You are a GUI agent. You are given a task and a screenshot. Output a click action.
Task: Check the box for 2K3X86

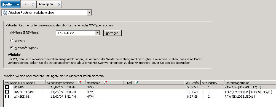point(7,87)
